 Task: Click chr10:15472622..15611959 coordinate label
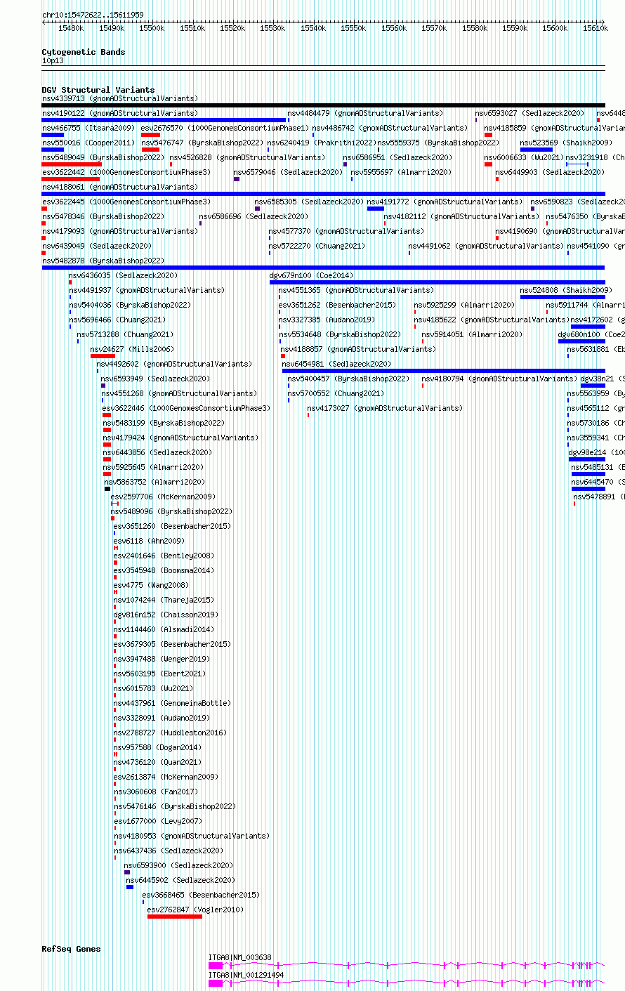[93, 15]
